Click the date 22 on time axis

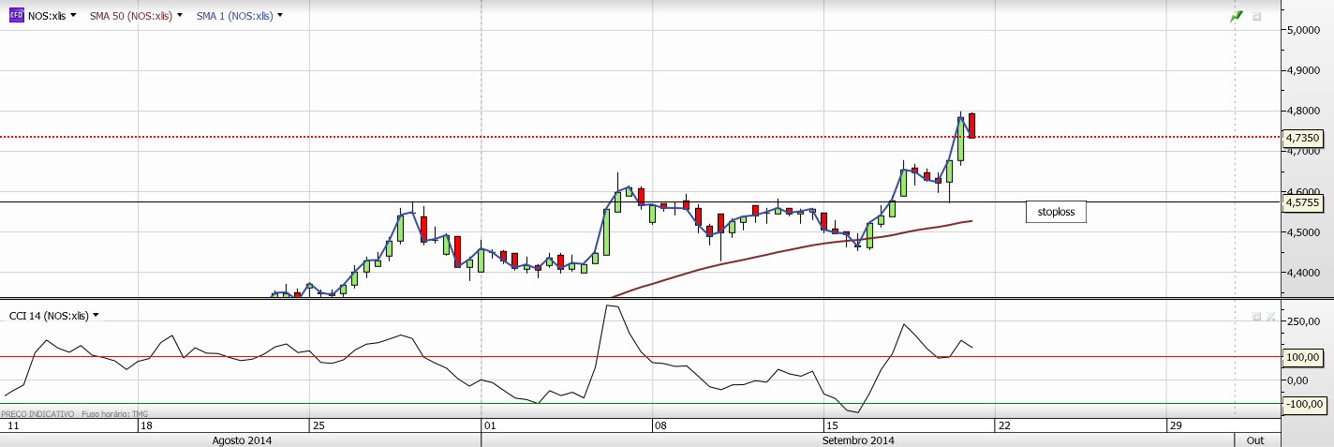click(x=1004, y=425)
